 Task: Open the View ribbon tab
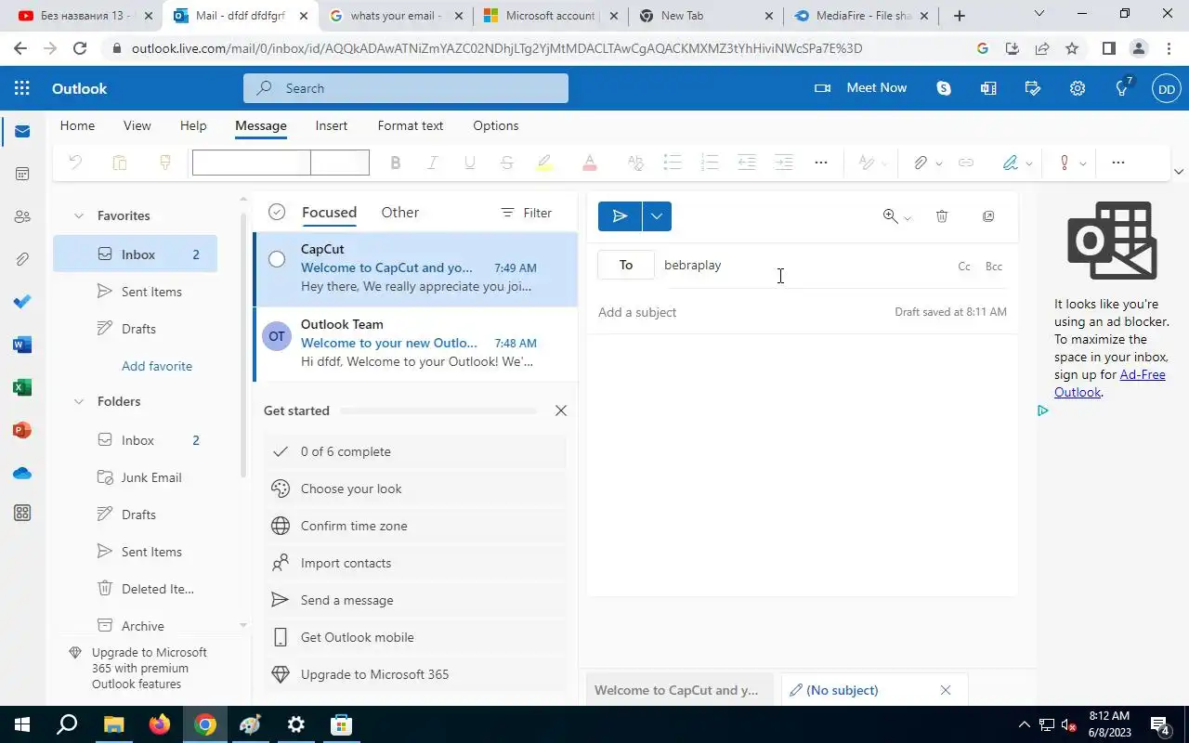click(137, 125)
